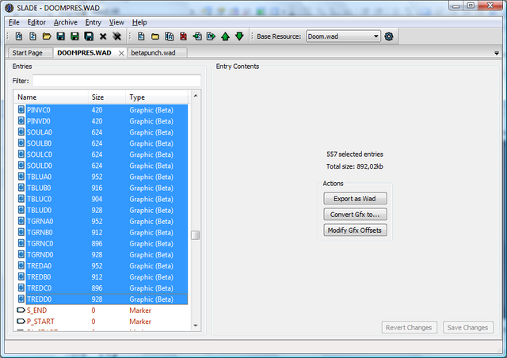Screen dimensions: 507x358
Task: Create a new directory in archive
Action: pos(155,36)
